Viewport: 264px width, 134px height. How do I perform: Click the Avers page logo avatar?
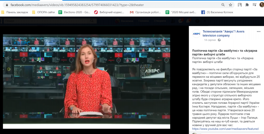[196, 34]
